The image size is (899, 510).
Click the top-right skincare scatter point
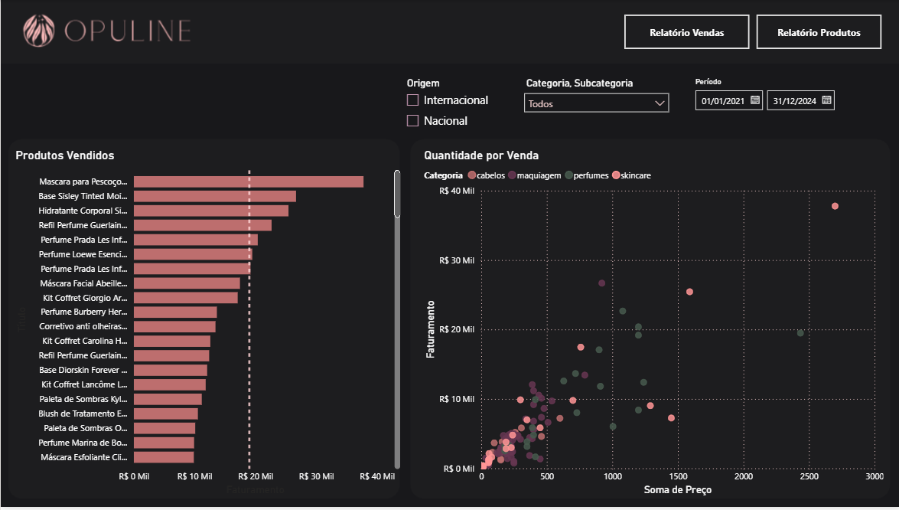click(835, 206)
